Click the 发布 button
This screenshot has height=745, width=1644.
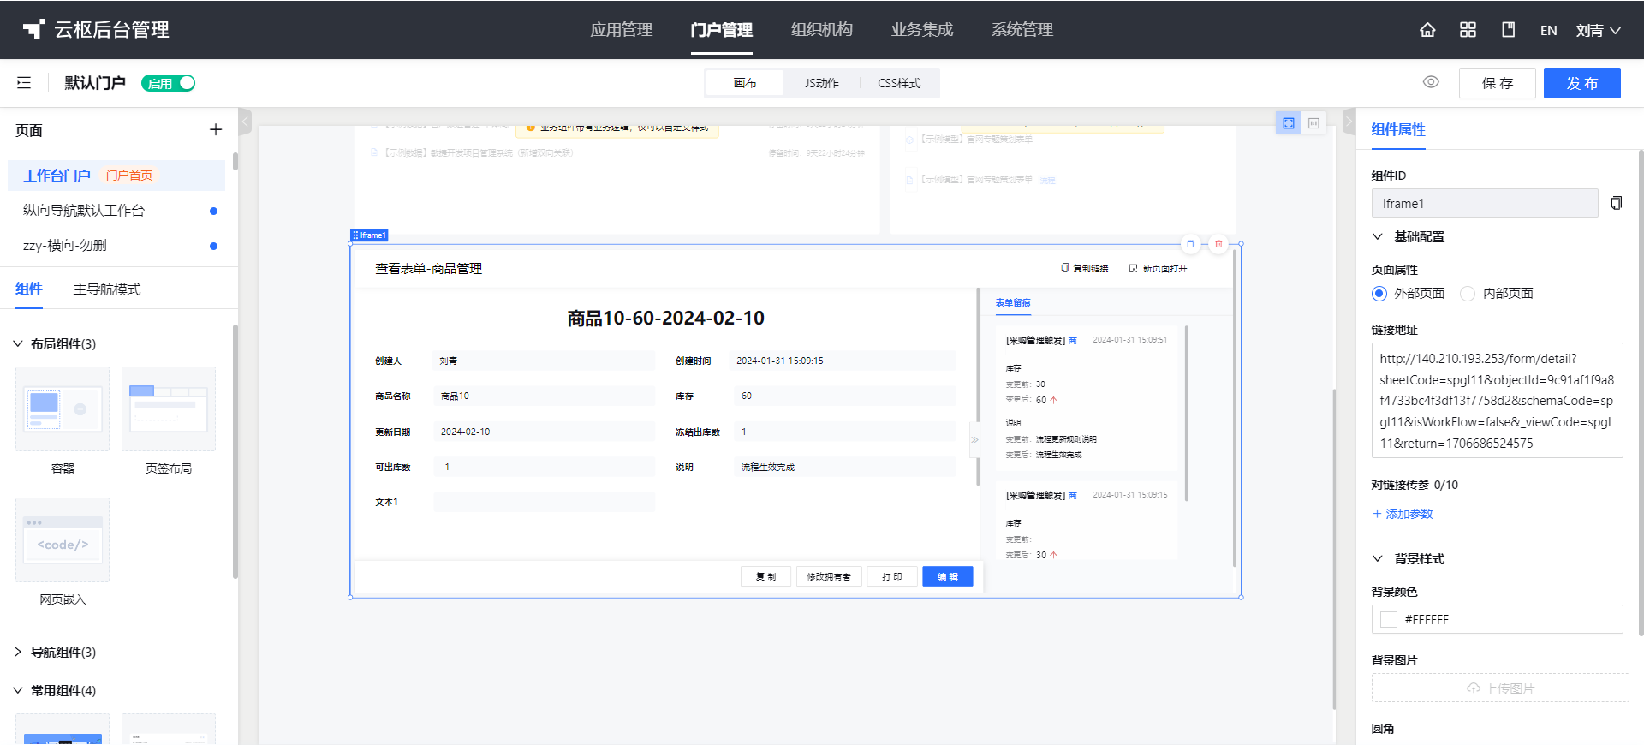click(1582, 83)
